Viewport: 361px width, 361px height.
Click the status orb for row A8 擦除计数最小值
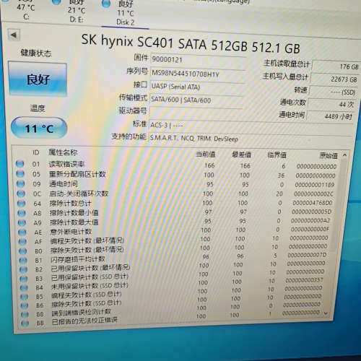click(x=22, y=213)
